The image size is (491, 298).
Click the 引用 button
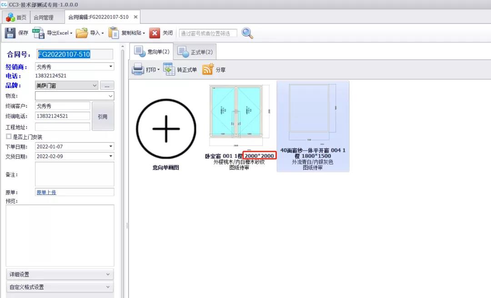pos(103,116)
